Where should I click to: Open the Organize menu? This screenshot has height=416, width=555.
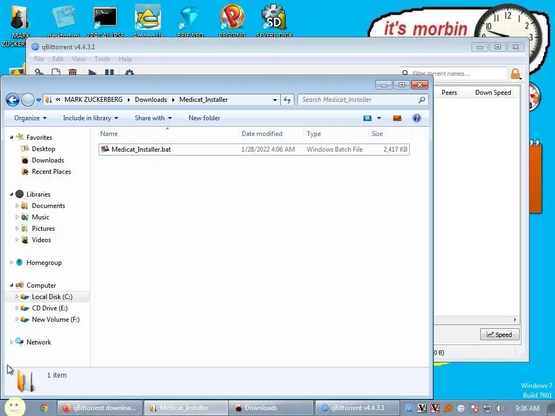(30, 118)
